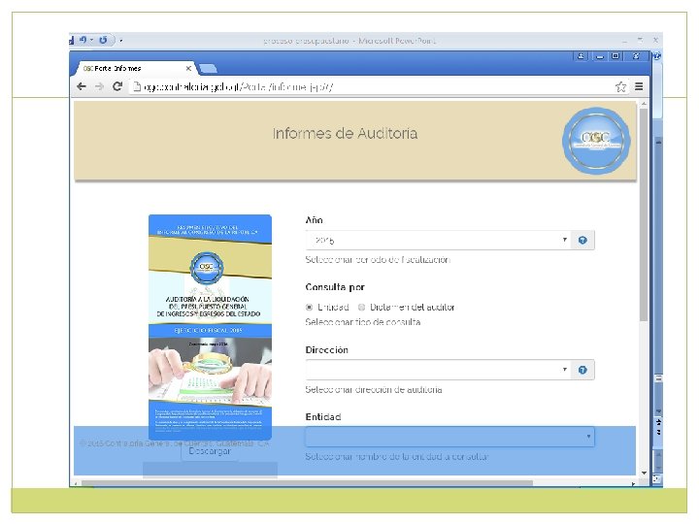Select the Entidad radio option
Viewport: 699px width, 524px height.
310,307
